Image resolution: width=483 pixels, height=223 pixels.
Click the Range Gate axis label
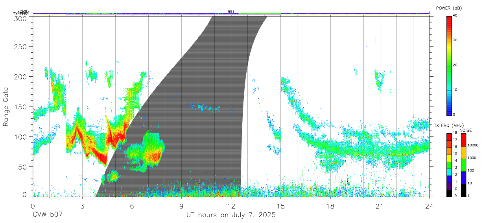[x=6, y=107]
